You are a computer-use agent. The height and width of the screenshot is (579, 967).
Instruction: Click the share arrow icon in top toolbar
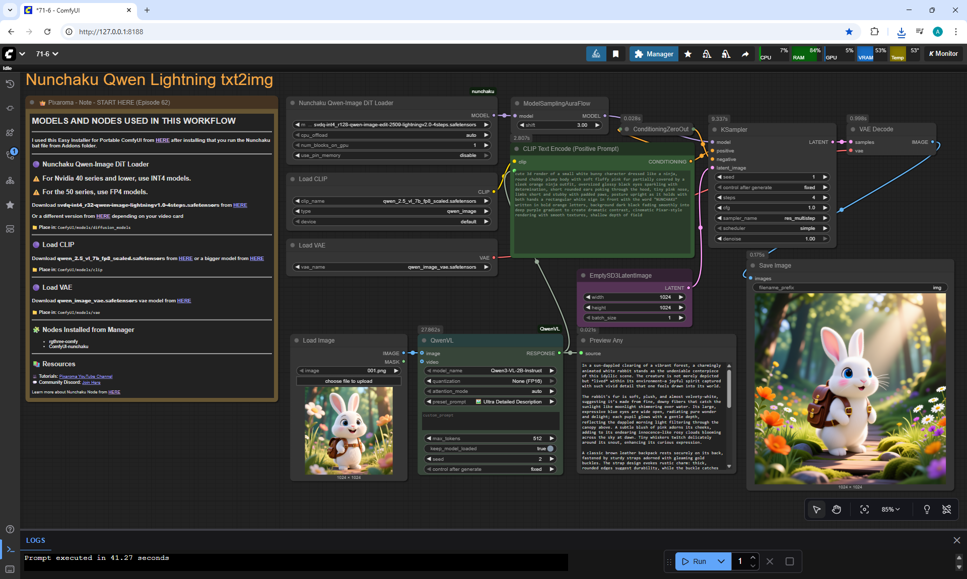point(745,54)
